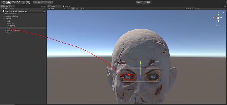This screenshot has width=227, height=105.
Task: Select the Rotate tool
Action: coord(13,2)
